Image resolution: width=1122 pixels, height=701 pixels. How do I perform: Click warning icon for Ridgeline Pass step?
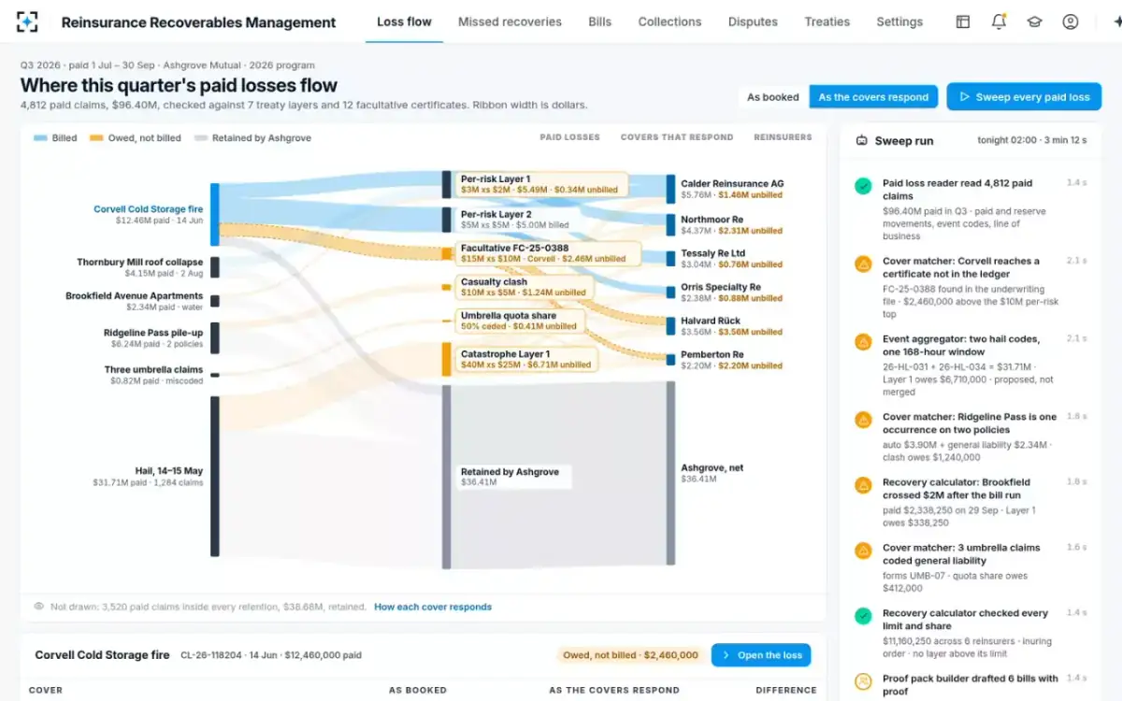point(863,421)
